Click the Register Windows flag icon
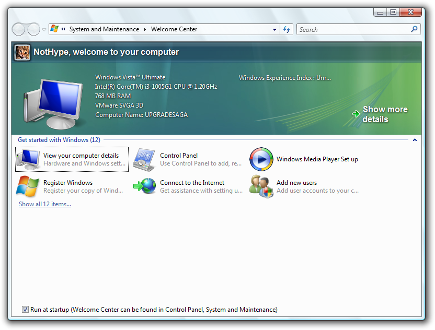Screen dimensions: 435x330 (x=28, y=186)
